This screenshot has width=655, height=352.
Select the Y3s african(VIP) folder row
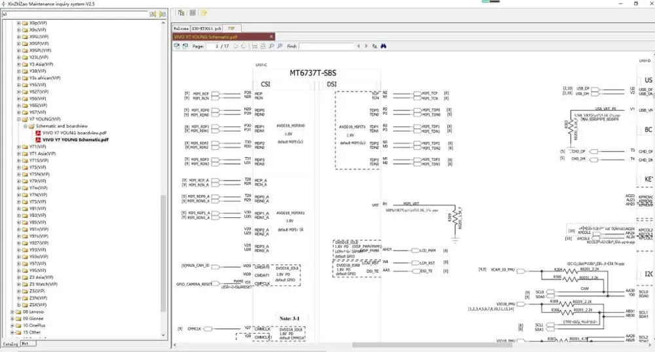click(x=45, y=78)
